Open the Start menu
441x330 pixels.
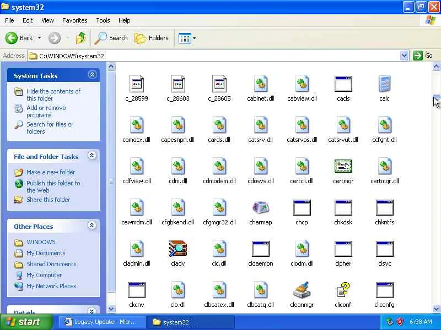pos(26,322)
